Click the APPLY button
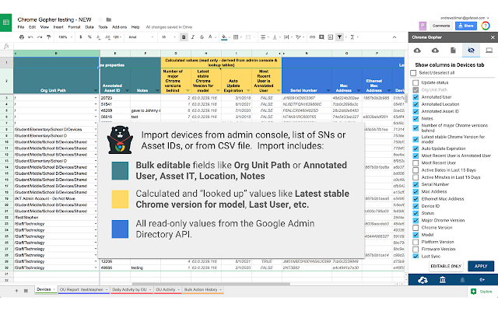Viewport: 498px width, 311px height. pyautogui.click(x=481, y=266)
